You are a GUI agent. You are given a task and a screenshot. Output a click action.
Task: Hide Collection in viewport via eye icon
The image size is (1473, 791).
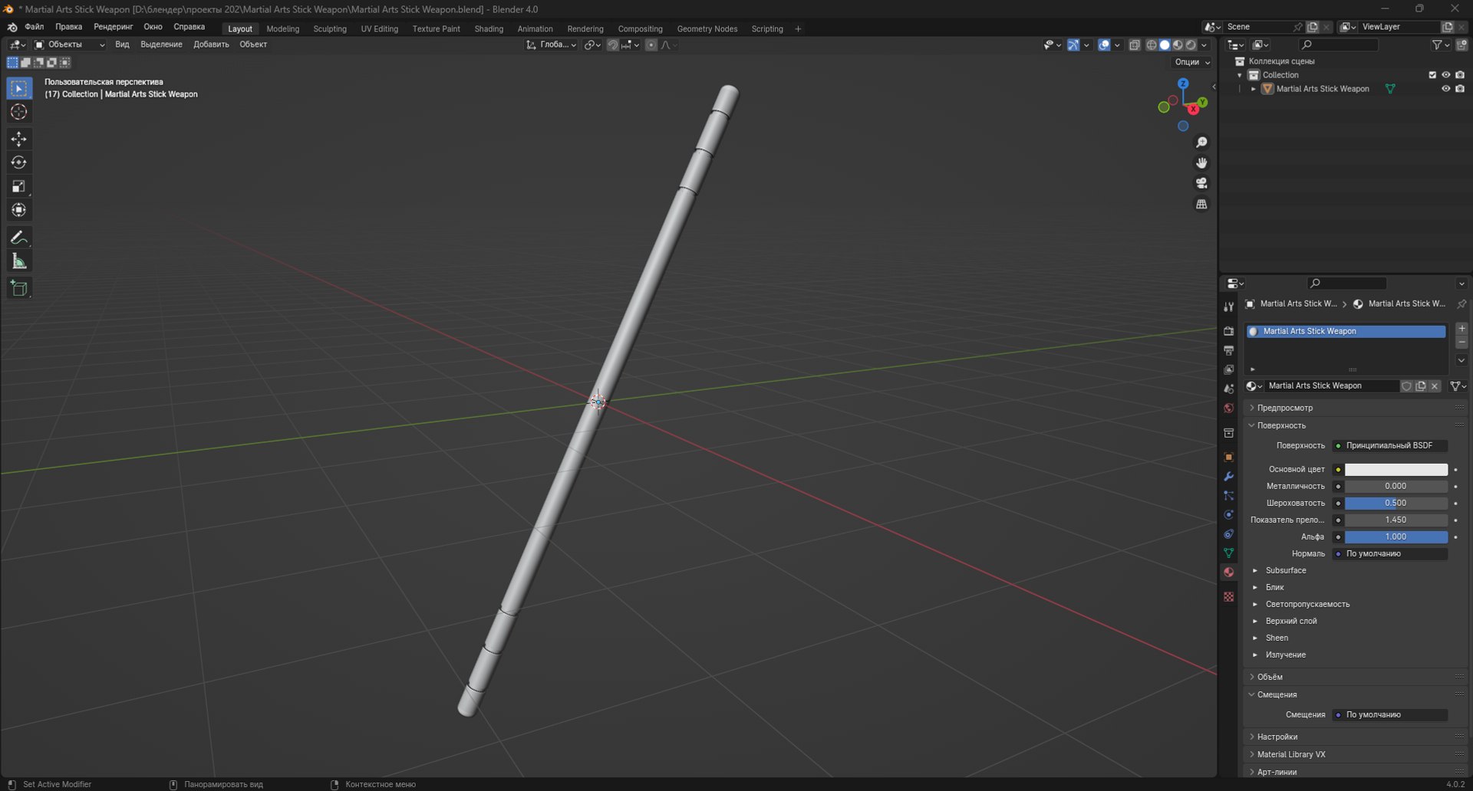pos(1445,75)
